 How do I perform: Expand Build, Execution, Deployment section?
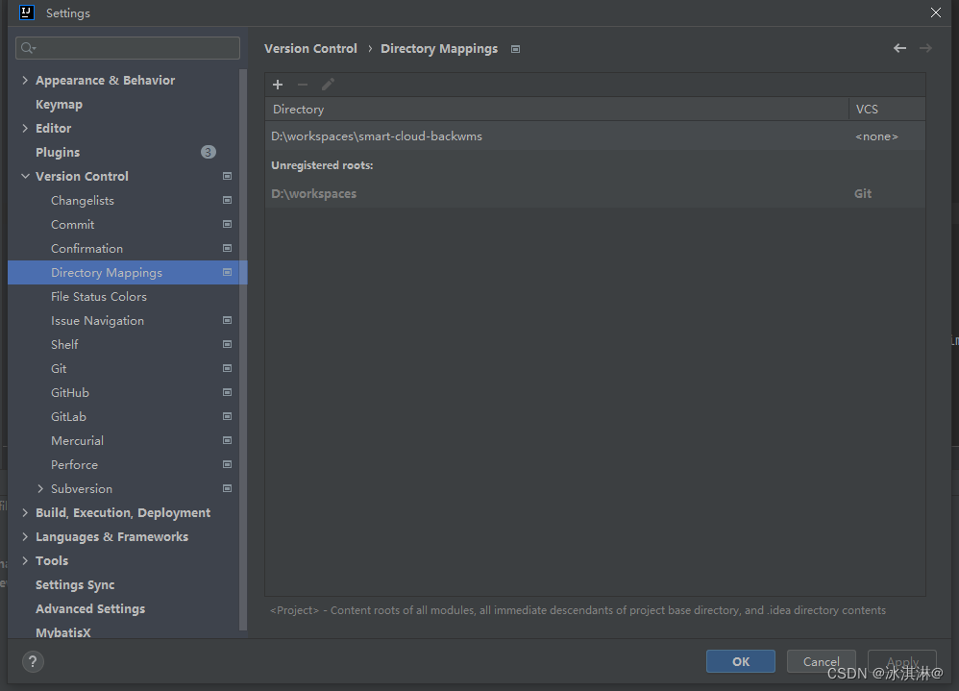[x=25, y=512]
